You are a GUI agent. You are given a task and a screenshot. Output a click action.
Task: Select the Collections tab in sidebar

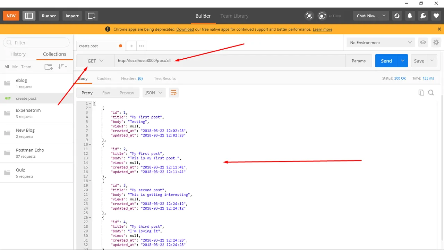54,54
